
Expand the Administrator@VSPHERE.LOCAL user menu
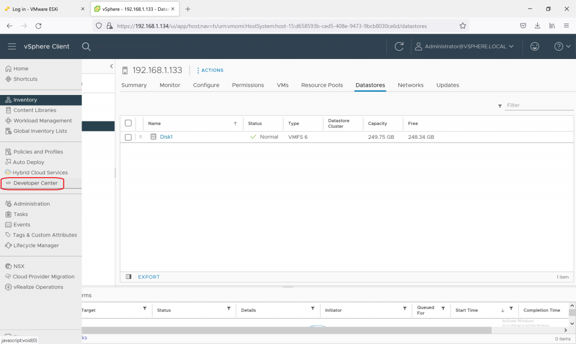464,47
